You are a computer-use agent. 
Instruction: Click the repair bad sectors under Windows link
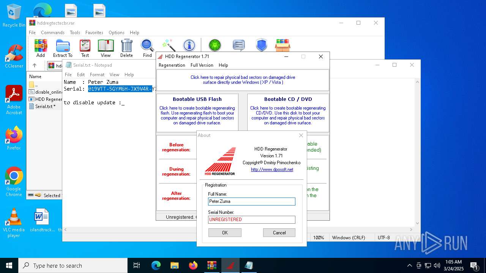point(243,80)
